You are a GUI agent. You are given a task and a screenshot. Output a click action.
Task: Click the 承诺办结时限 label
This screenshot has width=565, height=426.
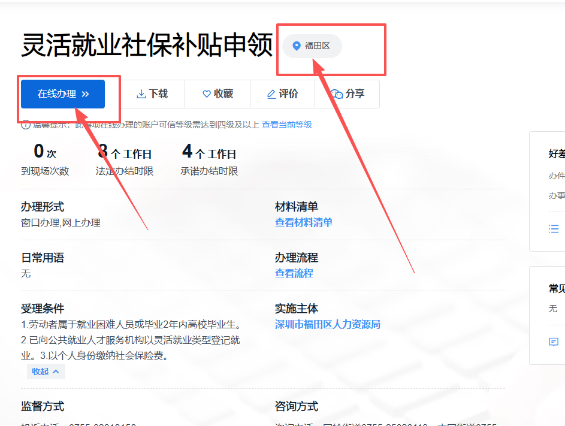click(209, 171)
